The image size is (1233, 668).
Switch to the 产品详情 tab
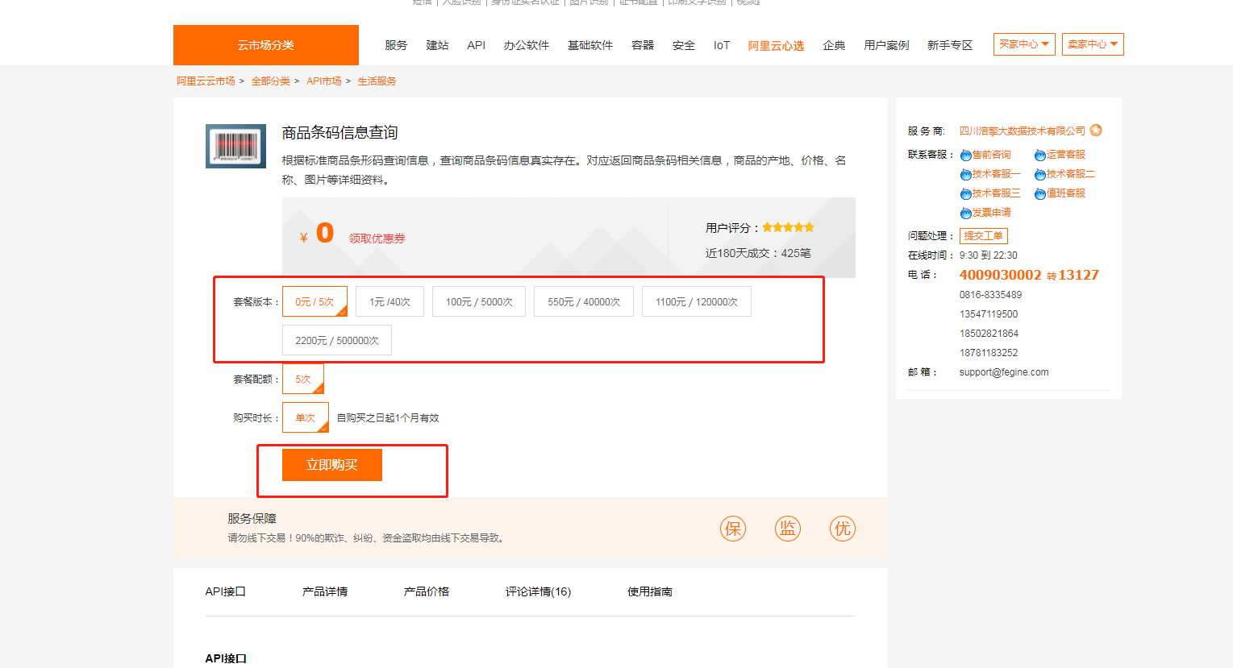coord(325,591)
